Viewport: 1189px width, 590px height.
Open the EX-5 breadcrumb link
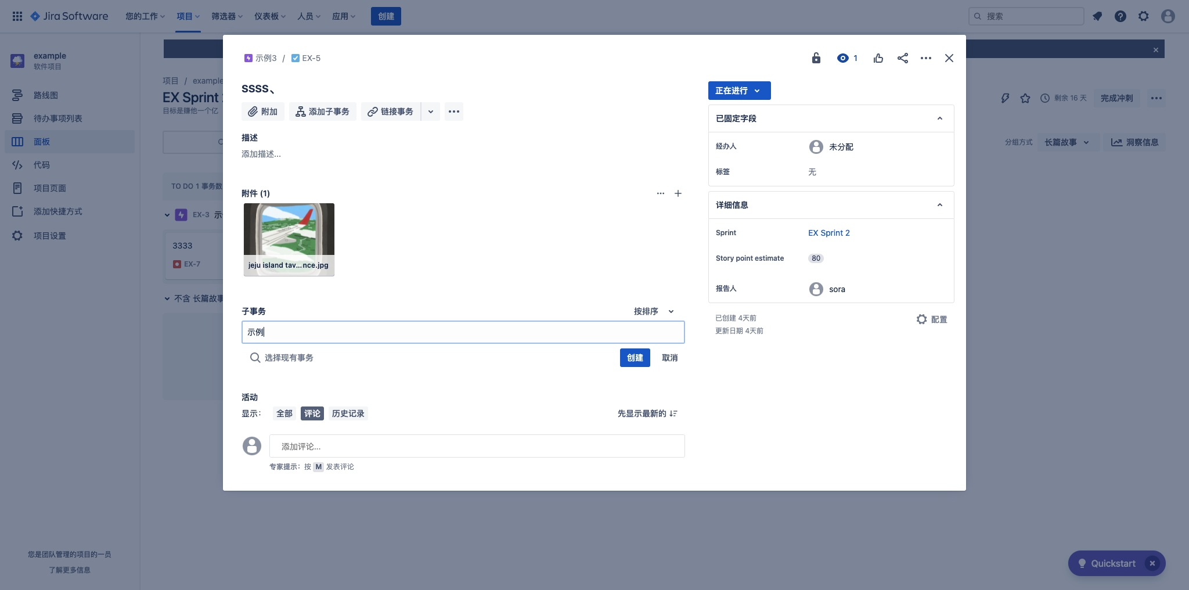306,58
